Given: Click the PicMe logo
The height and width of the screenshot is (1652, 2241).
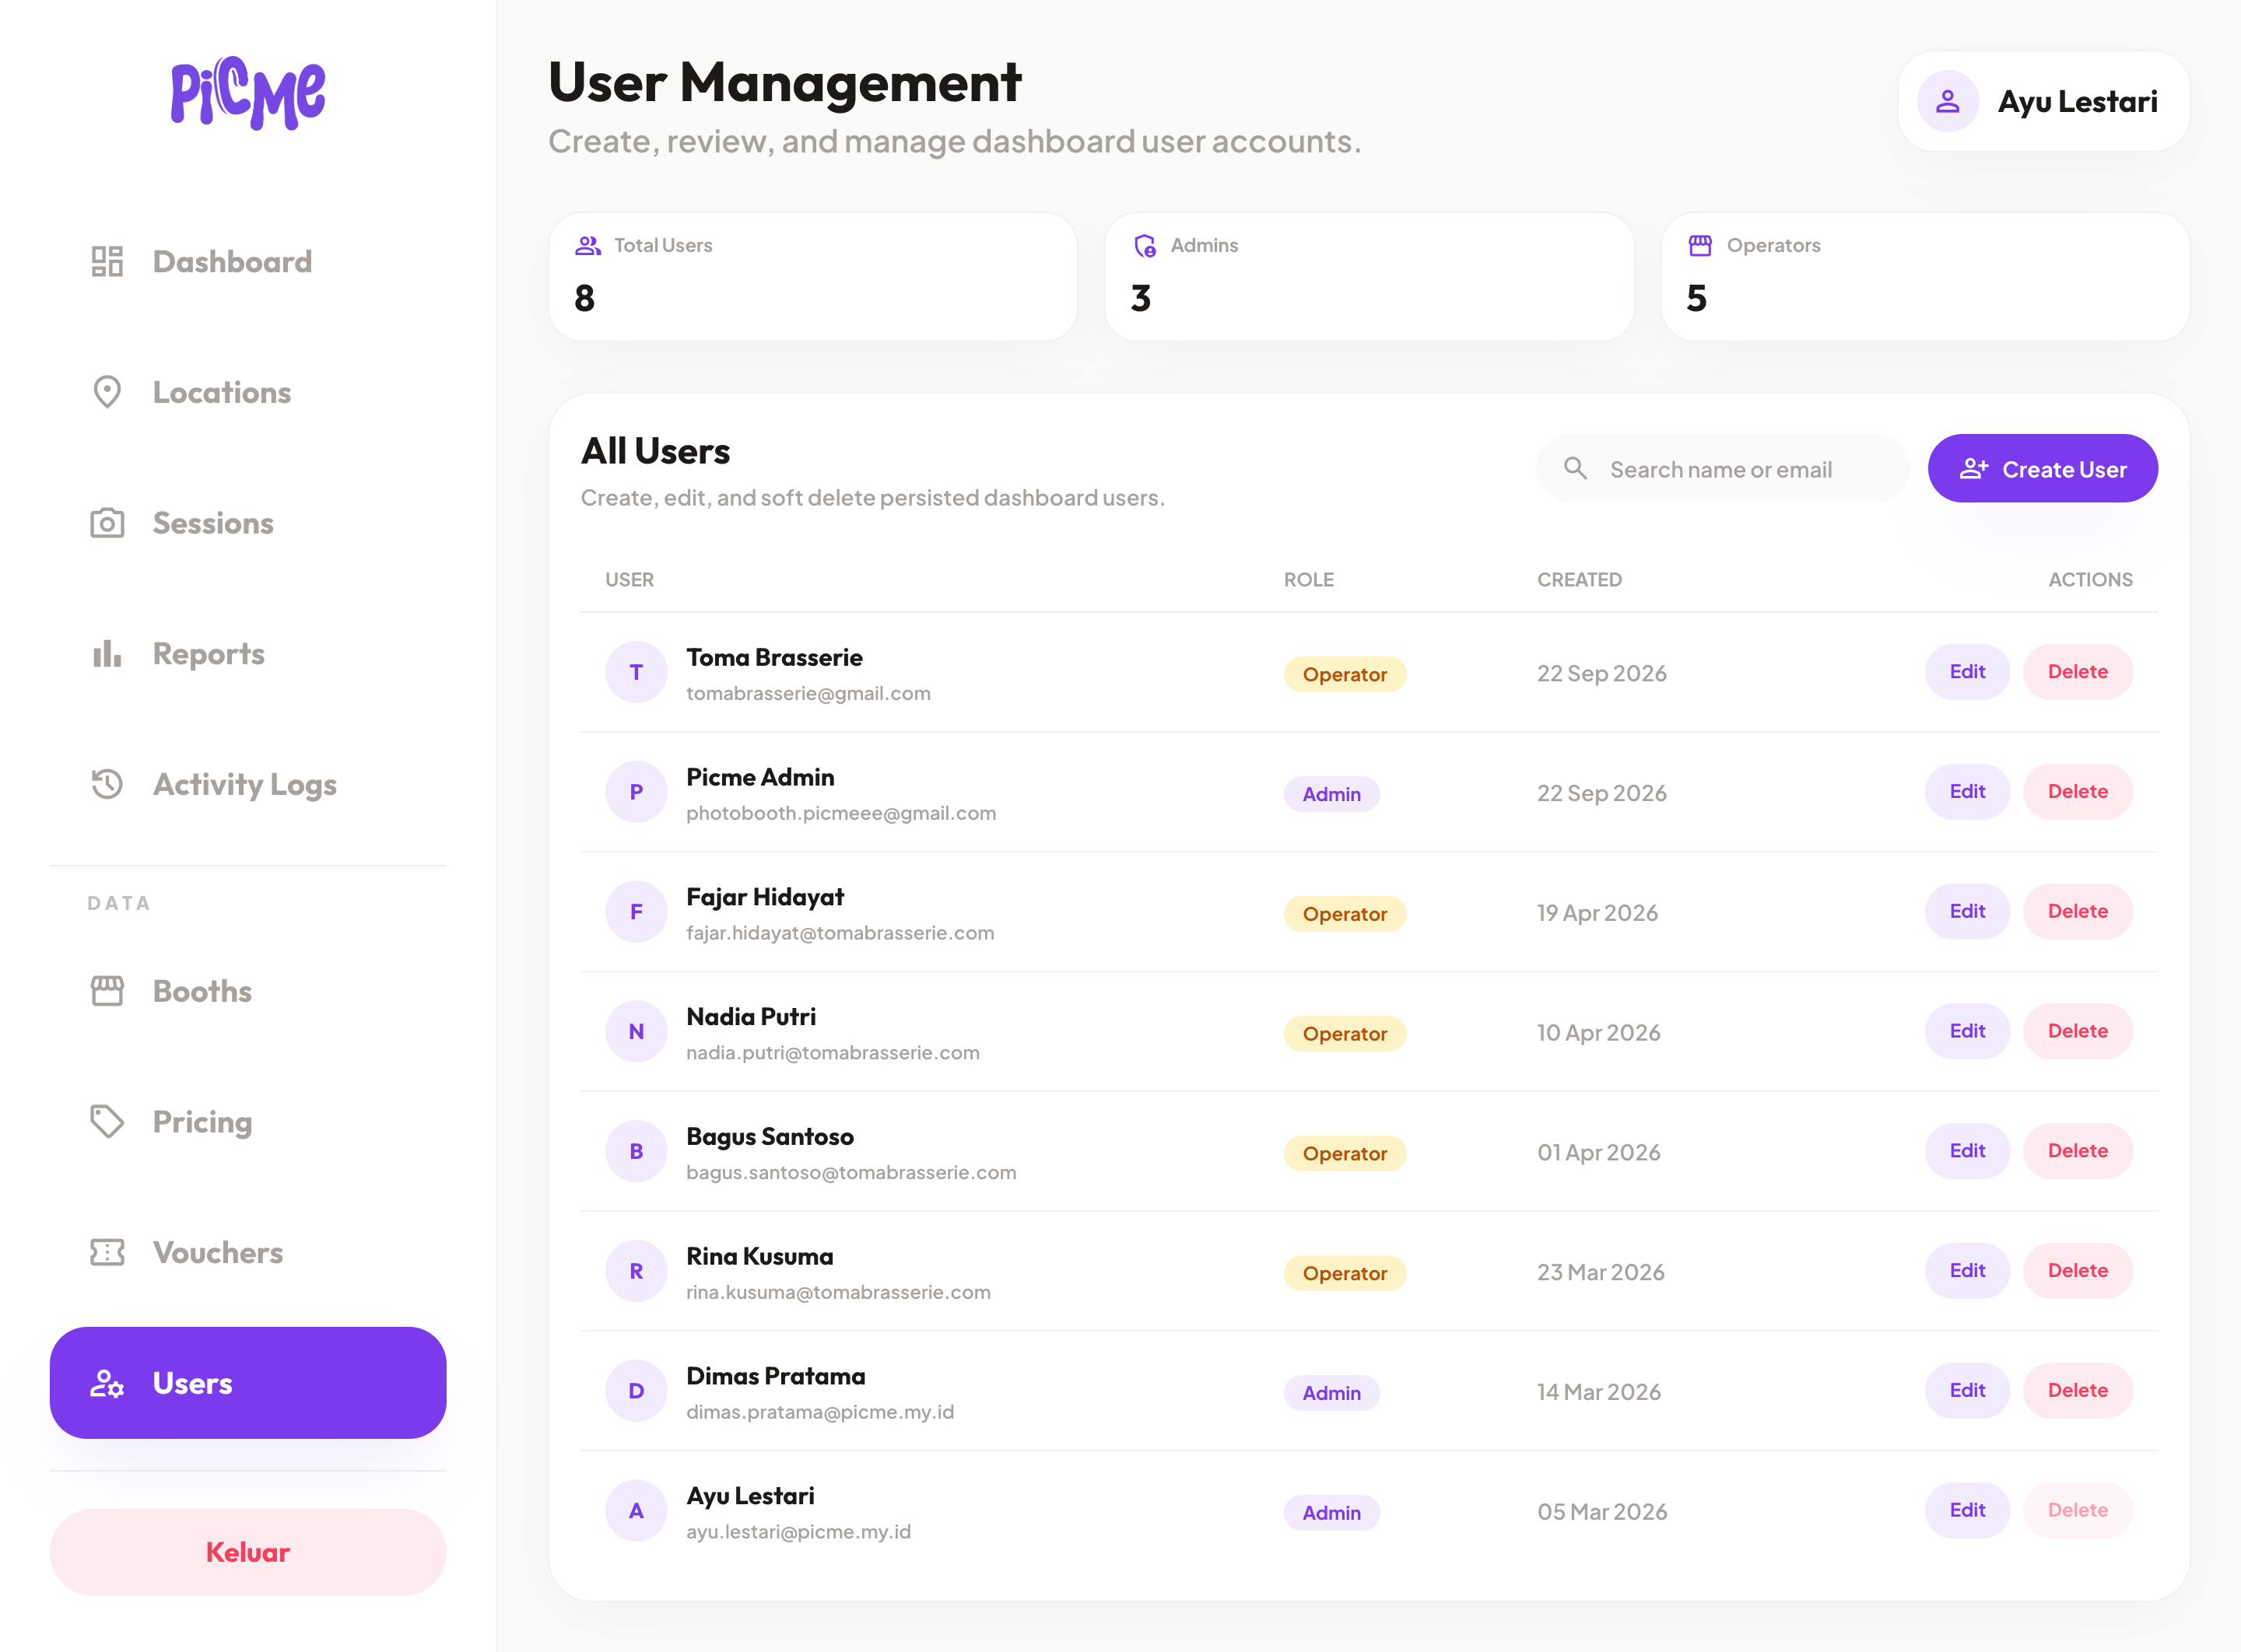Looking at the screenshot, I should click(x=247, y=93).
